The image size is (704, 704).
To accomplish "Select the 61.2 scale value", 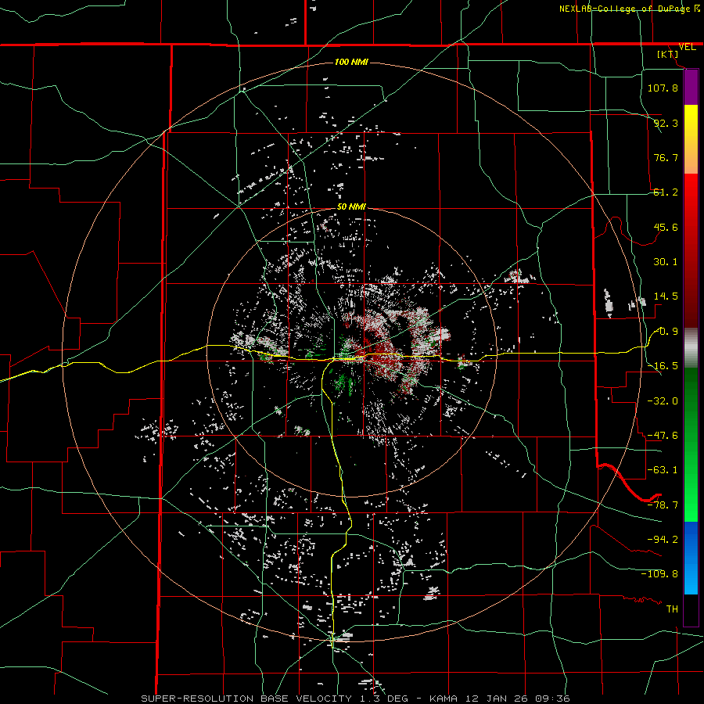I will pyautogui.click(x=666, y=192).
